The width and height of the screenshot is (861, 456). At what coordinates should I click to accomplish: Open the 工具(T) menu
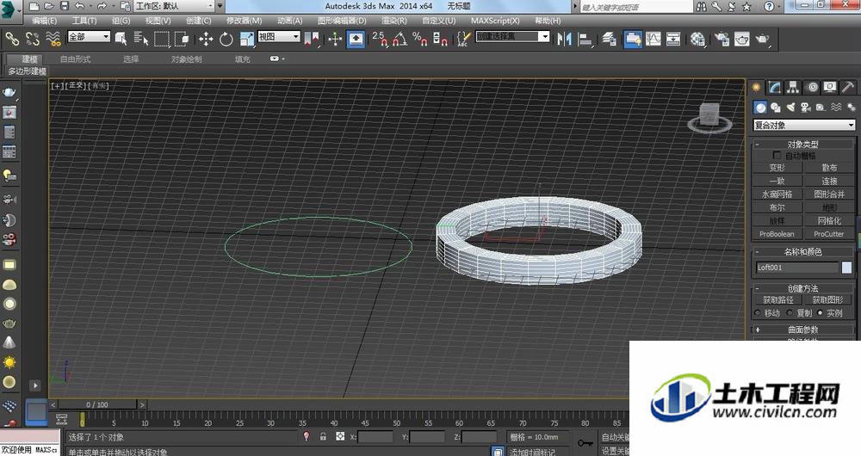pos(84,21)
